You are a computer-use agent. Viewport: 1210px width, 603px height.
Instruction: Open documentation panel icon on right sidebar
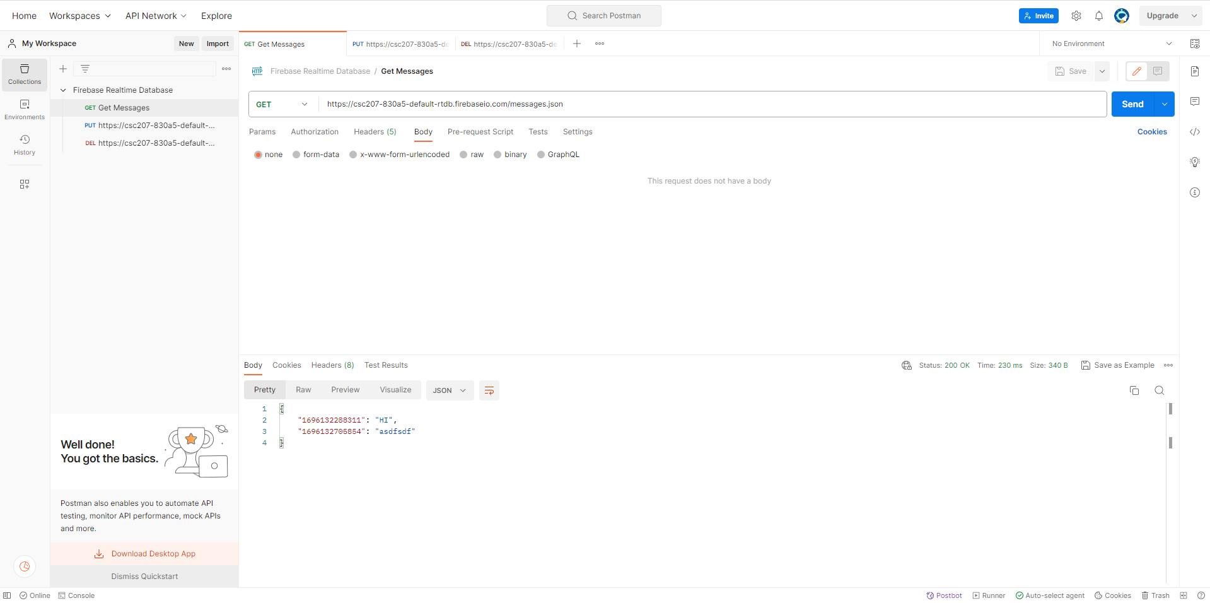pos(1195,71)
